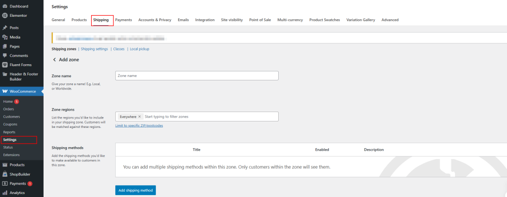The width and height of the screenshot is (507, 197).
Task: Open the Point of Sale tab
Action: (x=260, y=20)
